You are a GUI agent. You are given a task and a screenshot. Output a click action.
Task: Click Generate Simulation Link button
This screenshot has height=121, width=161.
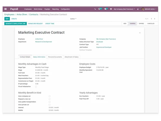[x=15, y=24]
